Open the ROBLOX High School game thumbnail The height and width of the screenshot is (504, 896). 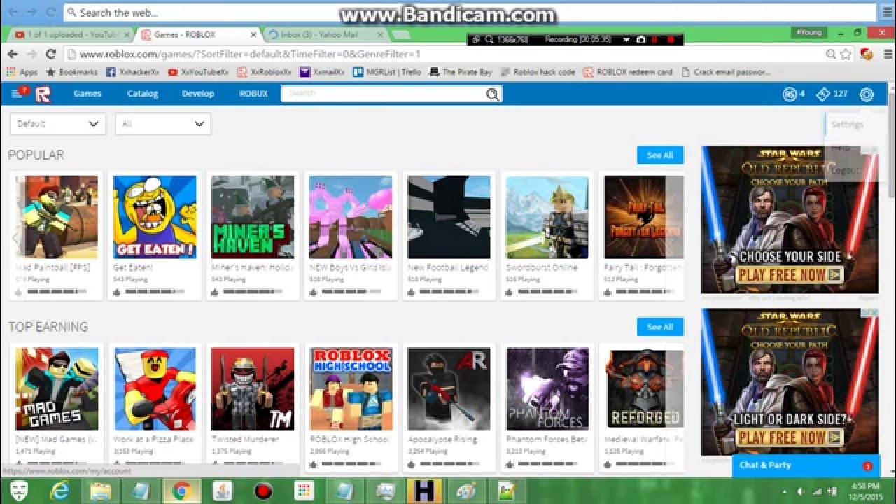pyautogui.click(x=351, y=389)
